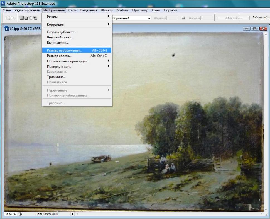270x219 pixels.
Task: Click the Ширина input field
Action: [x=172, y=18]
